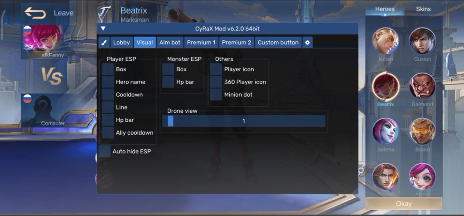Pick the Bruno hero portrait

[422, 131]
